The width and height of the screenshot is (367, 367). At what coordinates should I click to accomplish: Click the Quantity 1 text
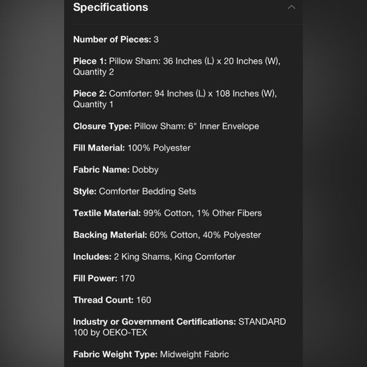pyautogui.click(x=93, y=104)
